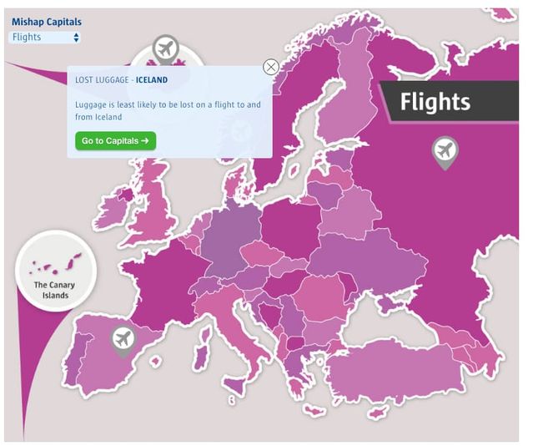The height and width of the screenshot is (446, 543).
Task: Select Ukraine on the map
Action: [x=367, y=256]
